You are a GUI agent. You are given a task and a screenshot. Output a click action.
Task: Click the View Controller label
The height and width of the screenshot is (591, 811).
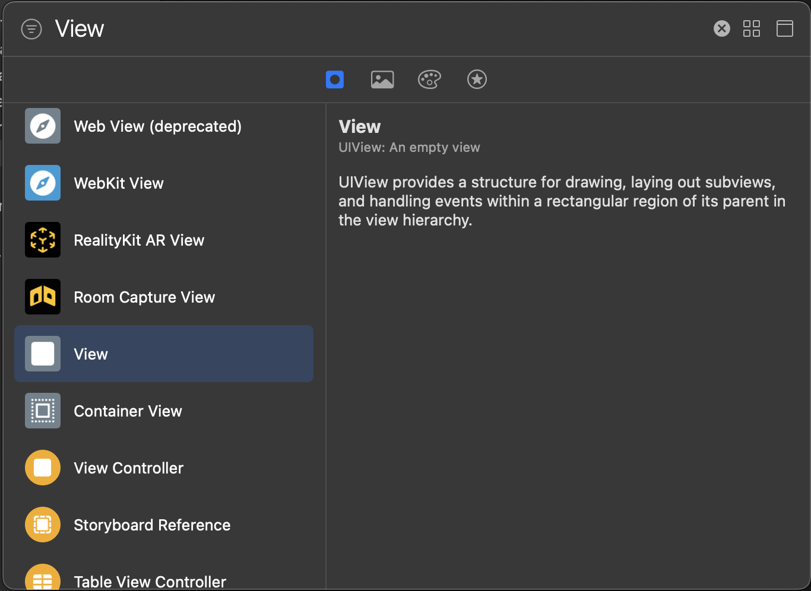coord(129,468)
